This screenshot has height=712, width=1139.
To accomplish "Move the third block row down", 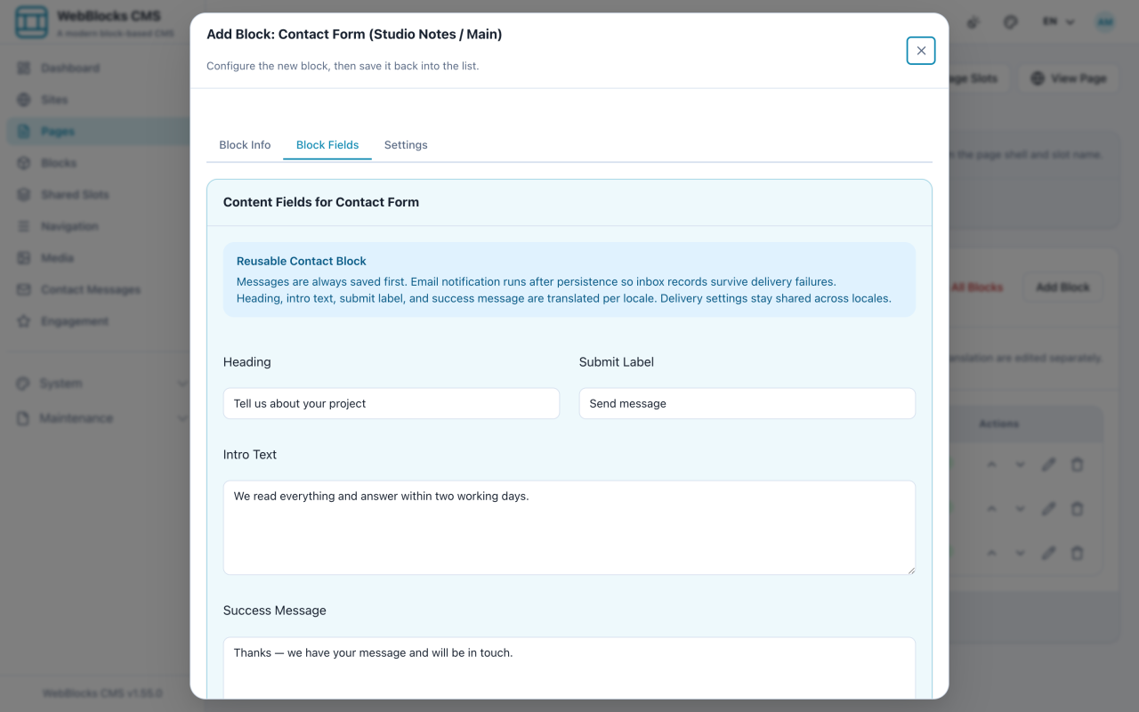I will pos(1021,553).
